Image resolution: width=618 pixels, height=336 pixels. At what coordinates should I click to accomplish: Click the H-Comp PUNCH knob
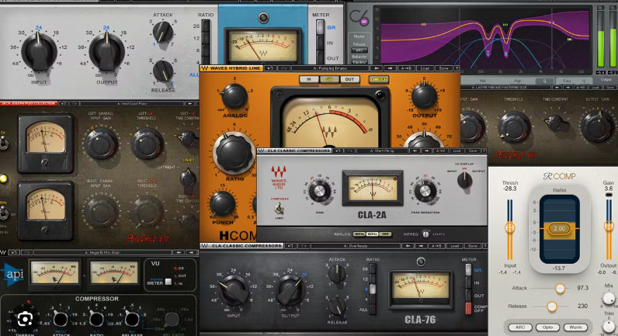(x=222, y=204)
